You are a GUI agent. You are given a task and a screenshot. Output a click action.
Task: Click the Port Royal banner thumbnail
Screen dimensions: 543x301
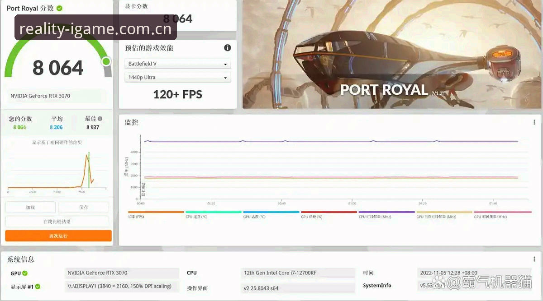[391, 54]
